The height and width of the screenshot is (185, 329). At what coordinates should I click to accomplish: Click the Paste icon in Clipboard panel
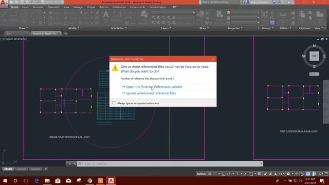[302, 14]
